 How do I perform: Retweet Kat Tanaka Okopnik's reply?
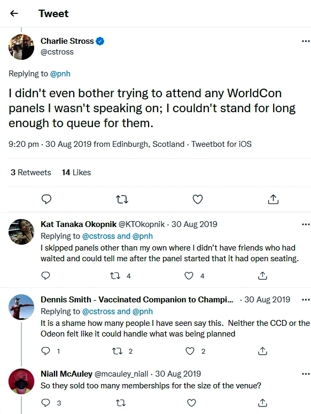click(x=115, y=276)
